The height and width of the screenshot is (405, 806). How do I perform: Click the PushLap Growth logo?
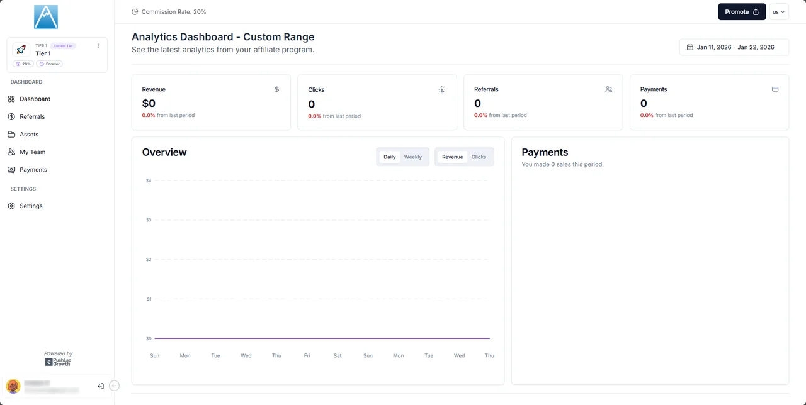point(58,362)
